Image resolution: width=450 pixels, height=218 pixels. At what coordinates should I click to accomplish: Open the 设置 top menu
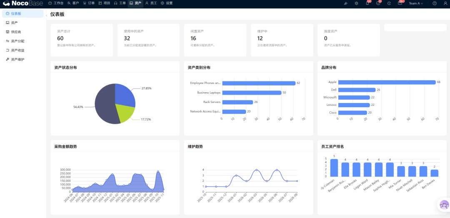click(167, 3)
